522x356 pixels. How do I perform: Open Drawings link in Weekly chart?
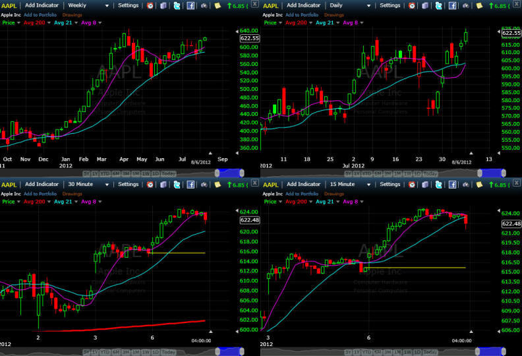click(x=72, y=15)
